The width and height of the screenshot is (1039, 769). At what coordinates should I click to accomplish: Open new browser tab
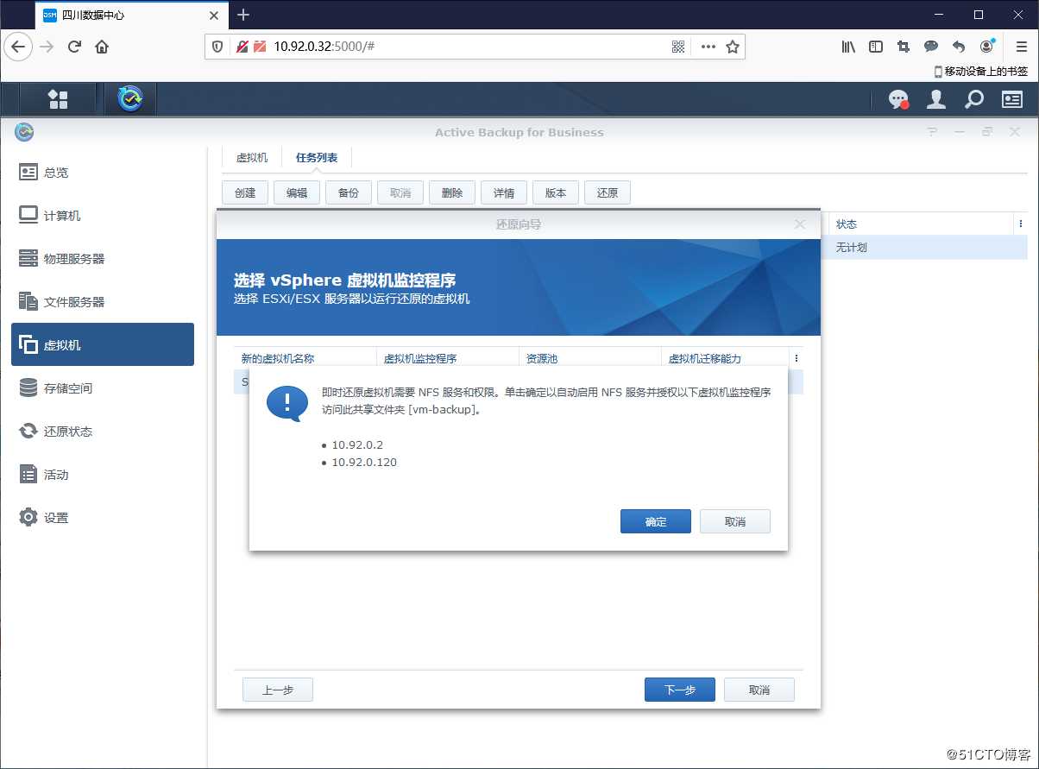coord(243,15)
